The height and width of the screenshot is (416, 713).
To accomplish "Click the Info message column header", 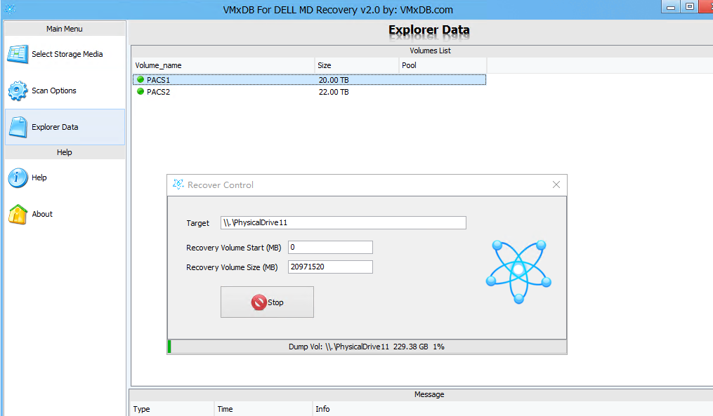I will tap(513, 409).
